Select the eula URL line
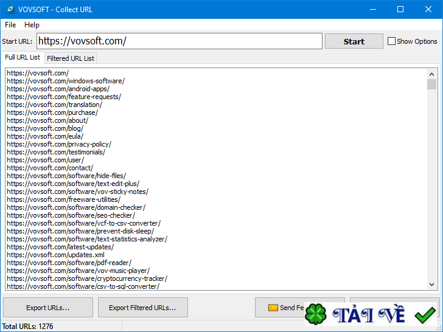This screenshot has width=443, height=332. [x=45, y=136]
